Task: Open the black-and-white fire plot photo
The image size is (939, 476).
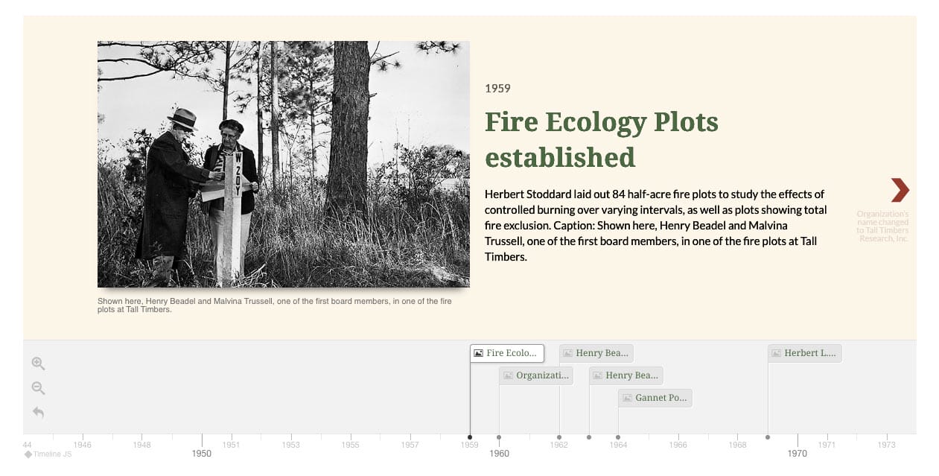Action: coord(283,164)
